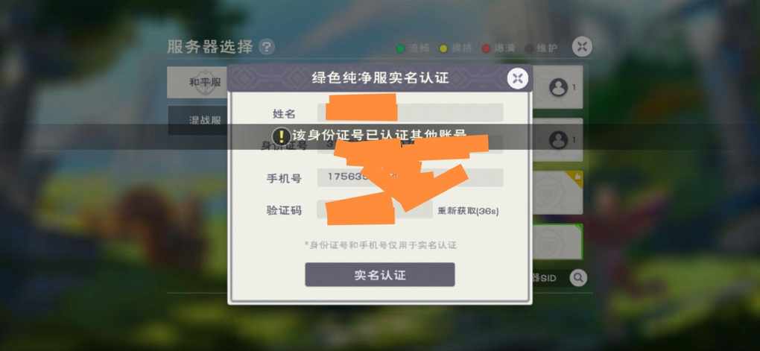Close the 绿色纯净服实名认证 dialog
This screenshot has width=760, height=351.
coord(517,78)
